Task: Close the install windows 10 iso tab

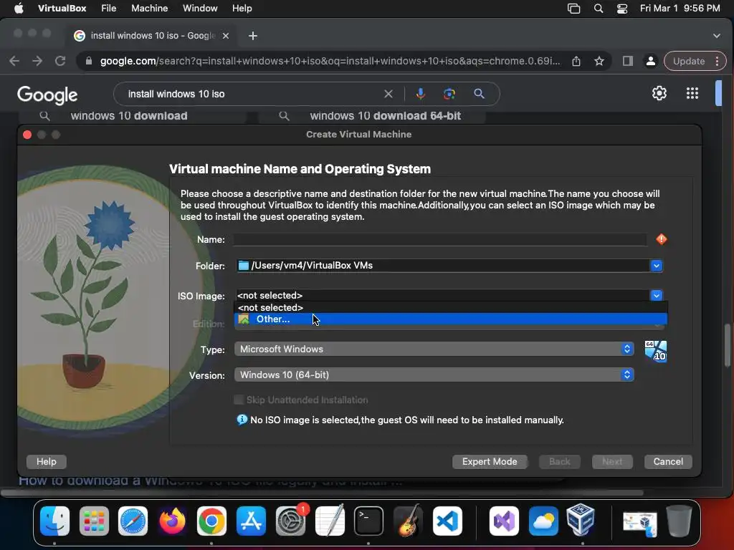Action: pos(226,36)
